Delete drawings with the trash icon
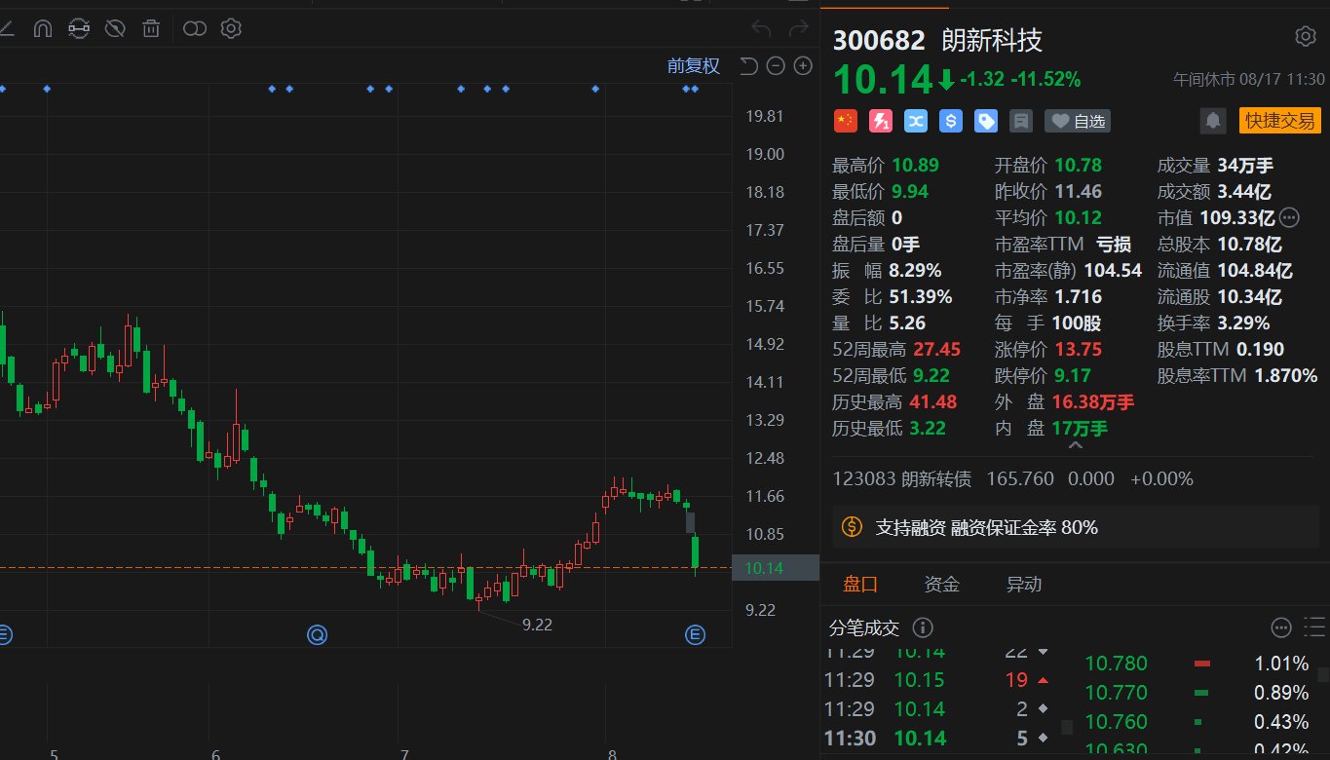The height and width of the screenshot is (760, 1330). (x=151, y=28)
